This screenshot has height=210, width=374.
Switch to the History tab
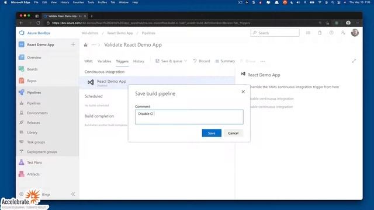[x=138, y=61]
